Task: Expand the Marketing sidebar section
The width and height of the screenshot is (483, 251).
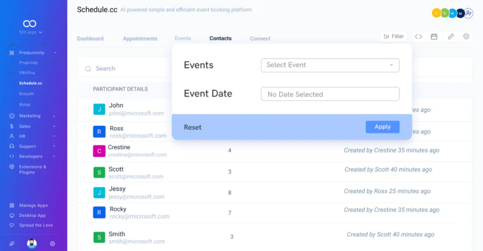Action: (32, 116)
